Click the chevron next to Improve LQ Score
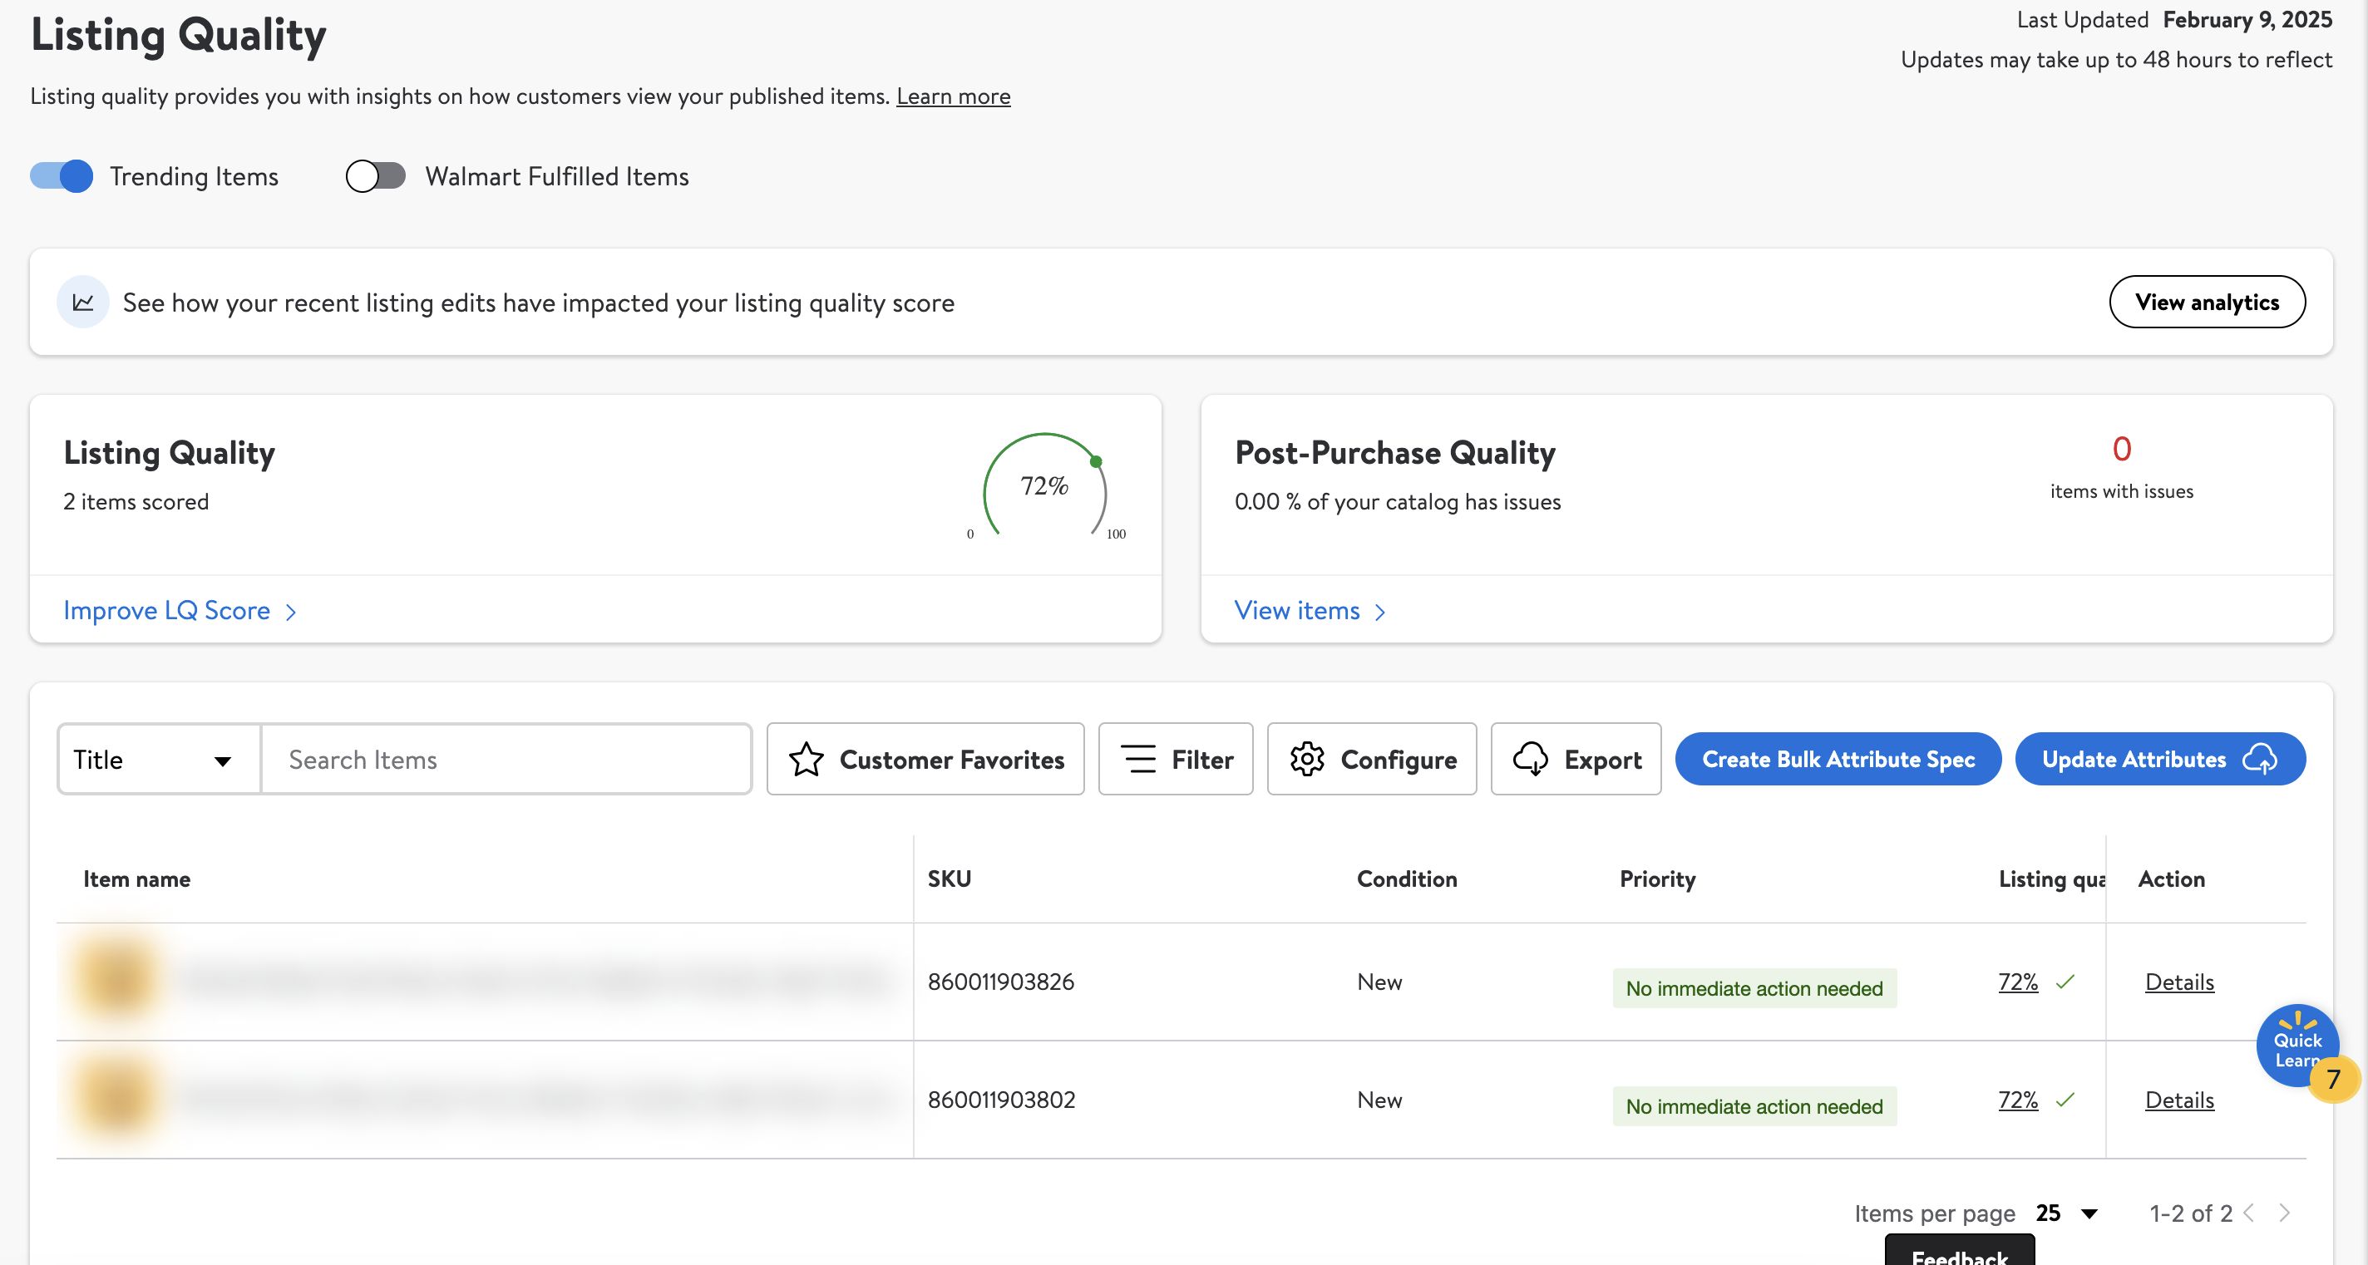2368x1265 pixels. coord(291,613)
